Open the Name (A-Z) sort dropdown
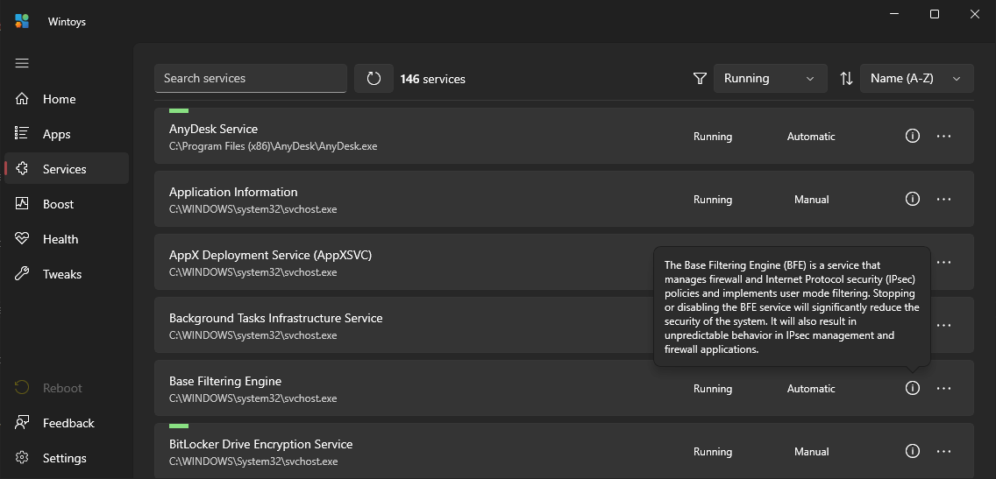Viewport: 996px width, 479px height. coord(916,78)
